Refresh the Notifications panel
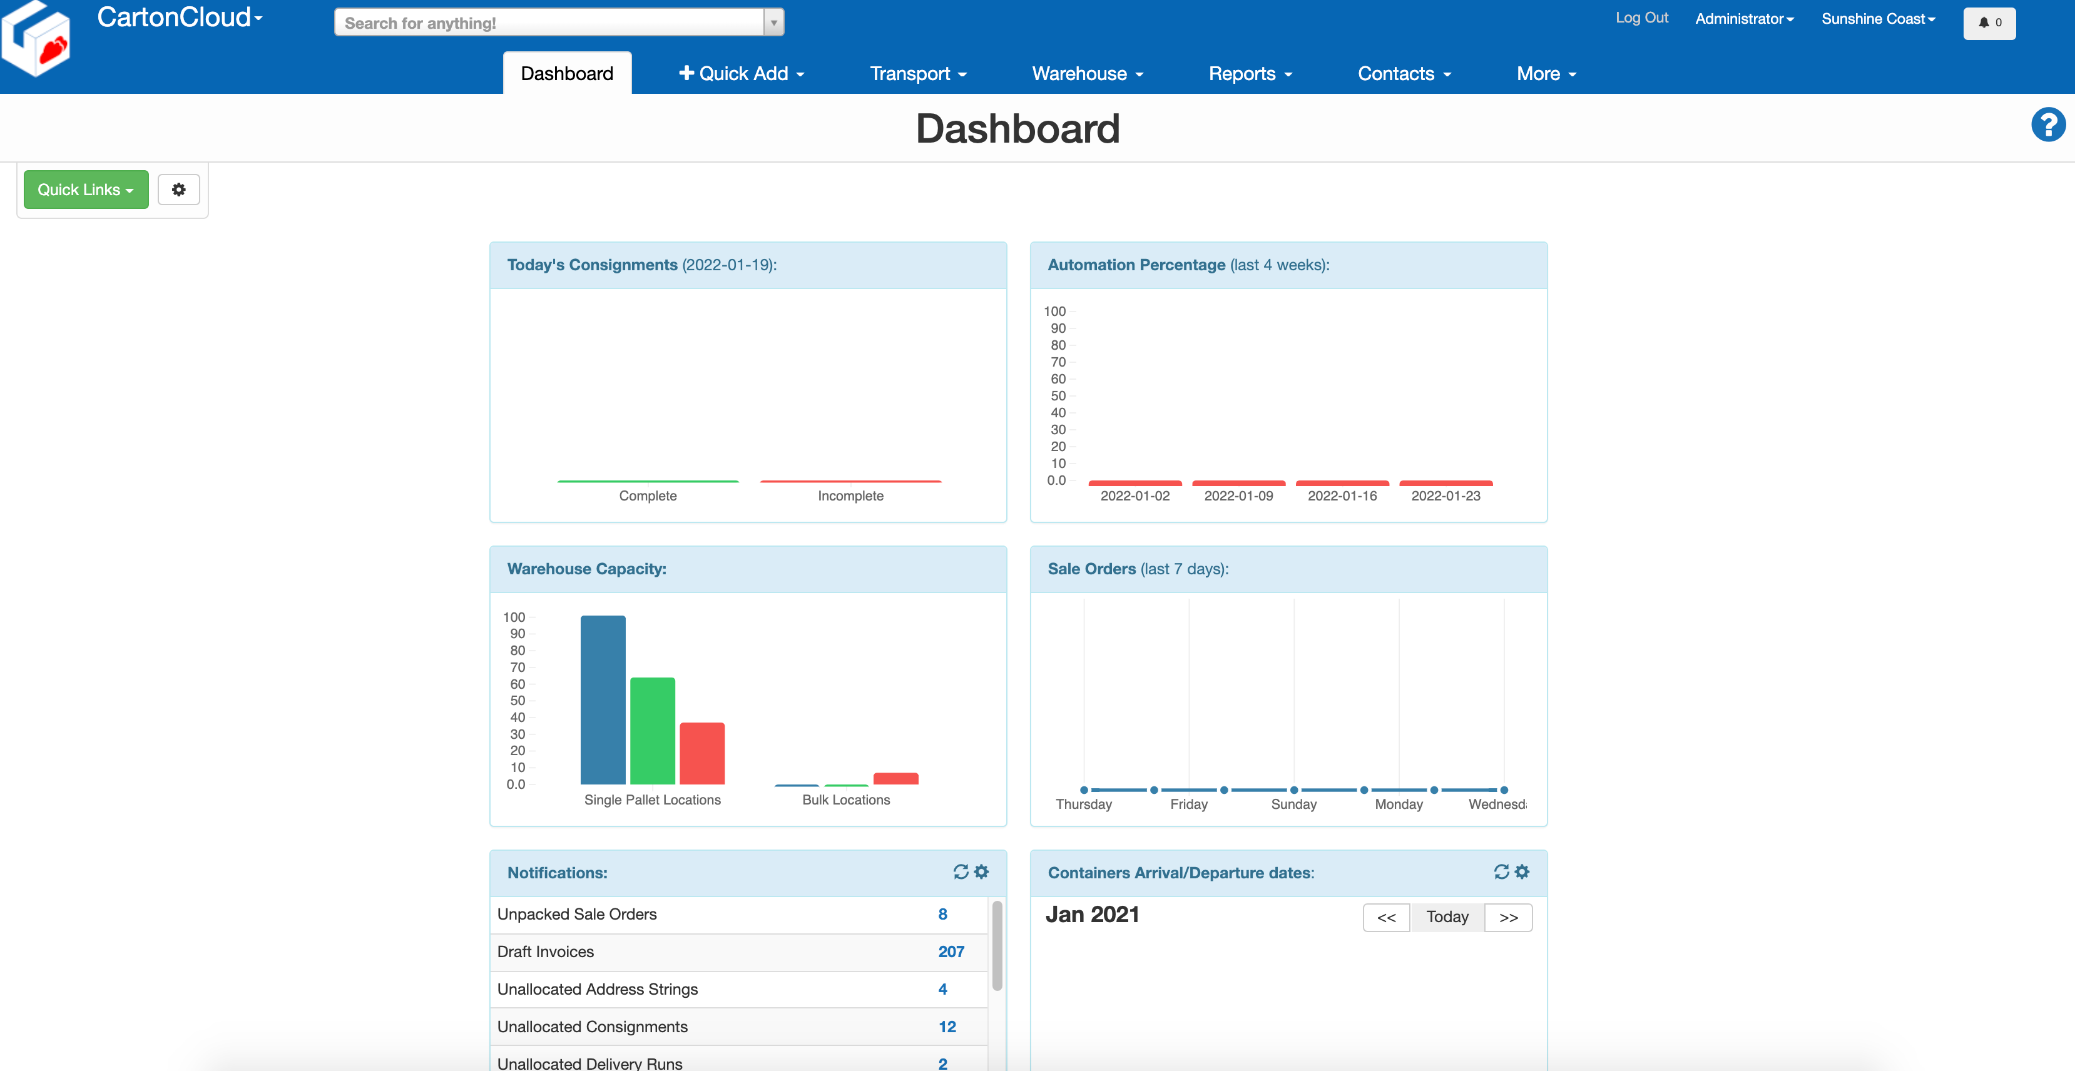The height and width of the screenshot is (1071, 2075). pos(961,872)
